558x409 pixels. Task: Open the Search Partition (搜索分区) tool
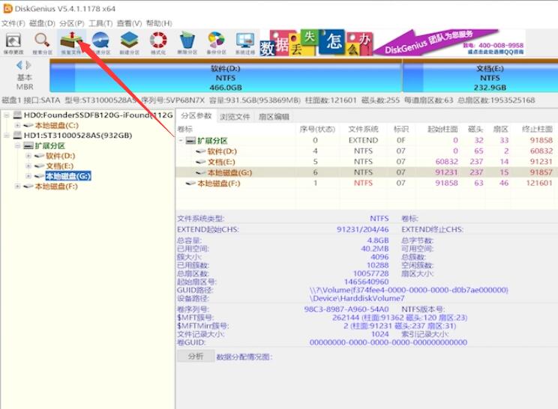point(42,43)
